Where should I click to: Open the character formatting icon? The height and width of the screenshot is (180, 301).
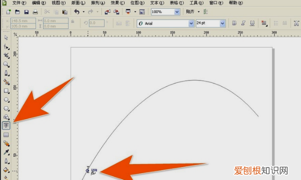tap(296, 23)
